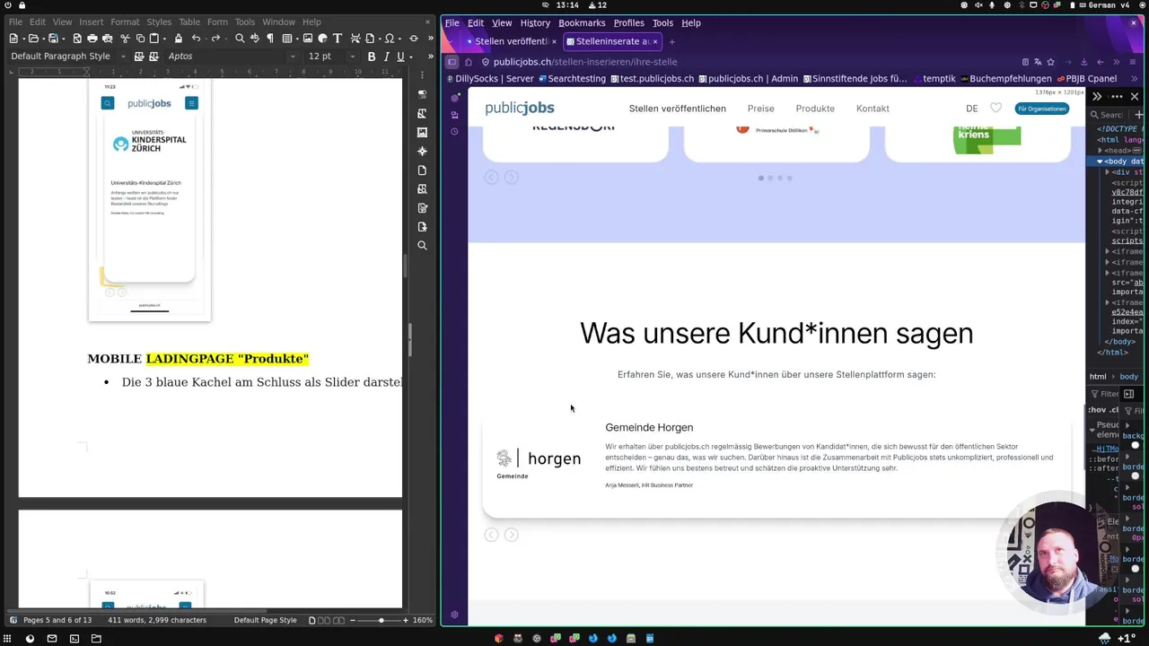Close the browser devtools panel
The image size is (1149, 646).
click(x=1135, y=96)
